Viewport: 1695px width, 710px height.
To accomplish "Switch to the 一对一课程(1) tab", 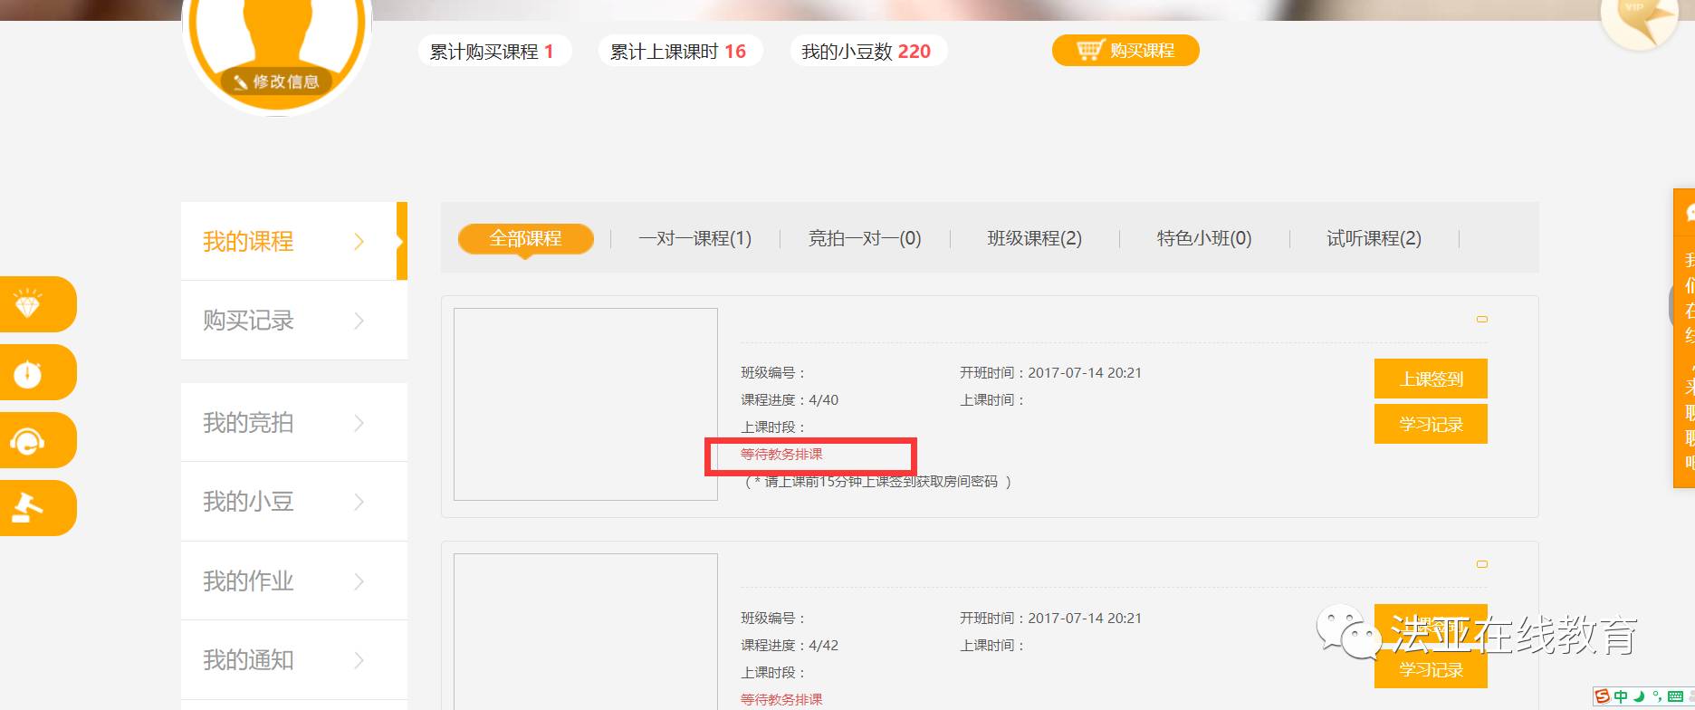I will [x=694, y=238].
